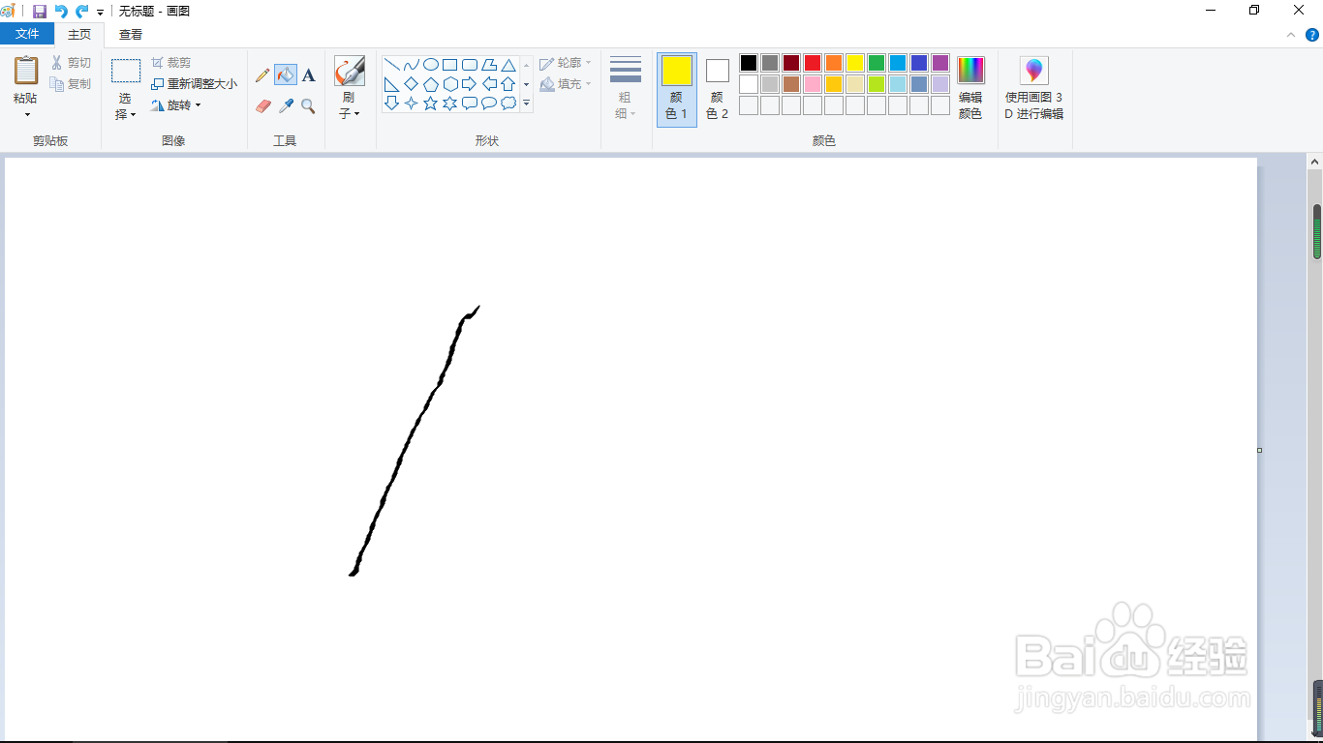Open the Help question mark icon
The height and width of the screenshot is (743, 1323).
[1312, 35]
